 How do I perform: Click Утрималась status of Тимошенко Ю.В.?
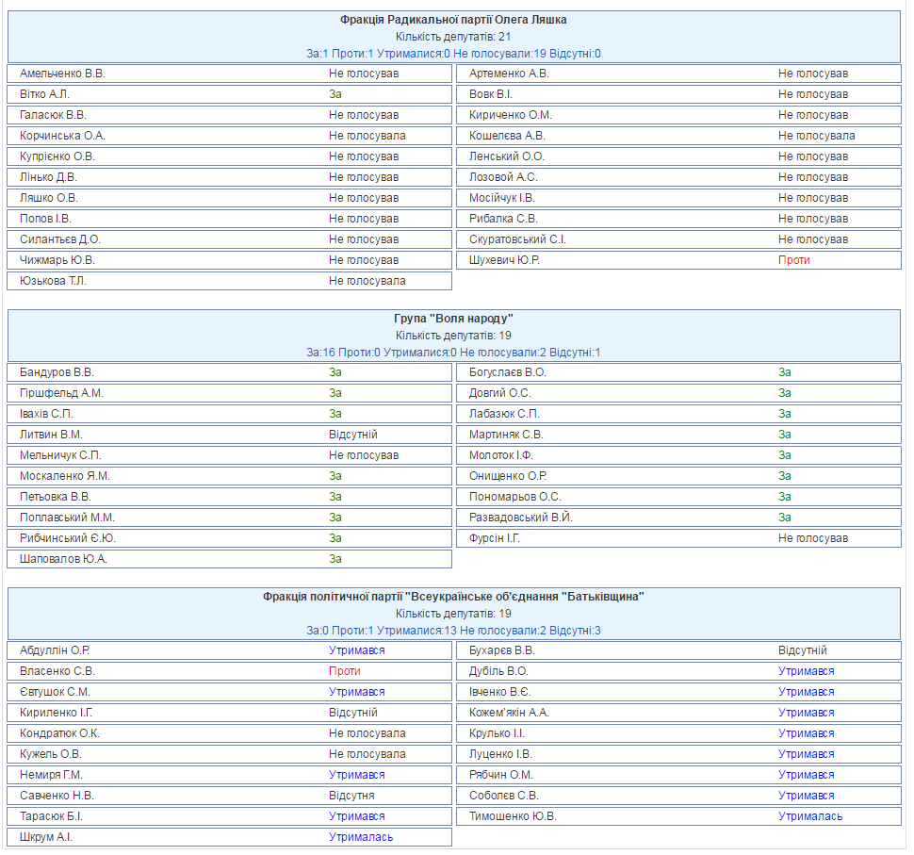[x=810, y=816]
